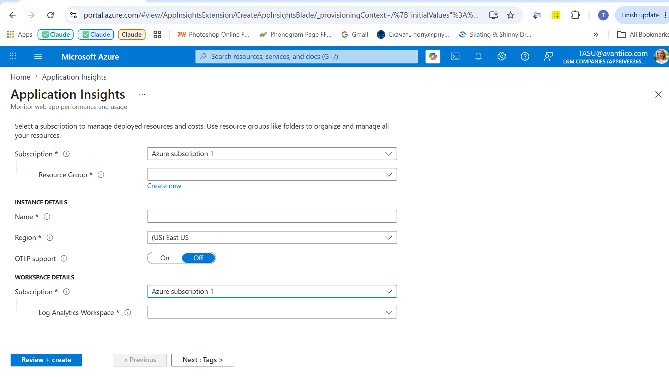Open the Apps launcher in bookmarks bar
The height and width of the screenshot is (377, 669).
coord(20,34)
